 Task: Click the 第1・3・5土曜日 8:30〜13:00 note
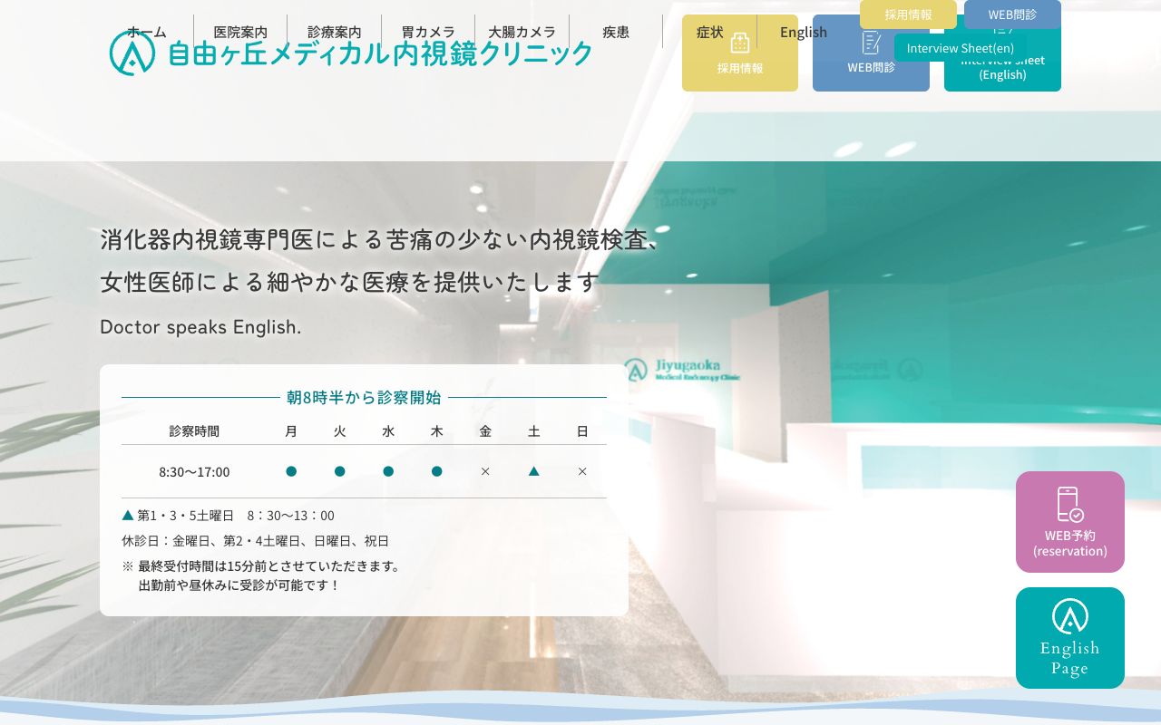pyautogui.click(x=236, y=516)
